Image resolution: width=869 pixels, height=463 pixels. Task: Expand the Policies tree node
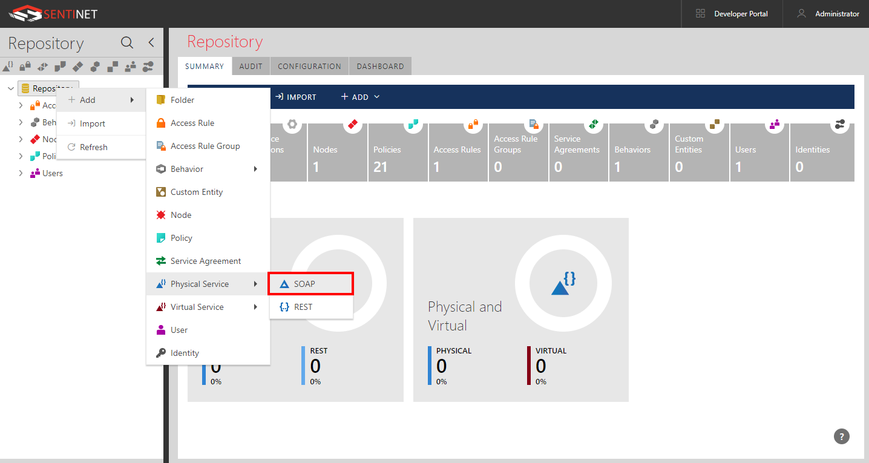pyautogui.click(x=21, y=156)
